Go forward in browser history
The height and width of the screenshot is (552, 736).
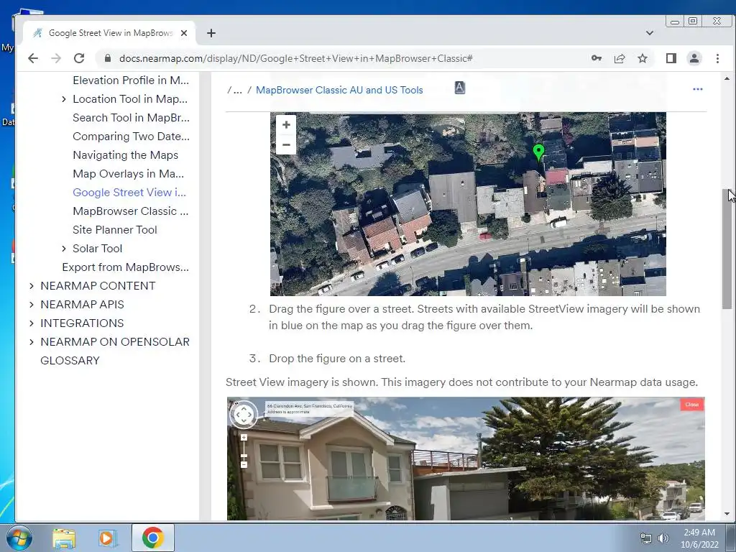(x=56, y=58)
